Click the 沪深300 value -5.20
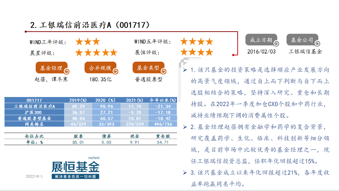This screenshot has height=191, width=339. pyautogui.click(x=134, y=112)
